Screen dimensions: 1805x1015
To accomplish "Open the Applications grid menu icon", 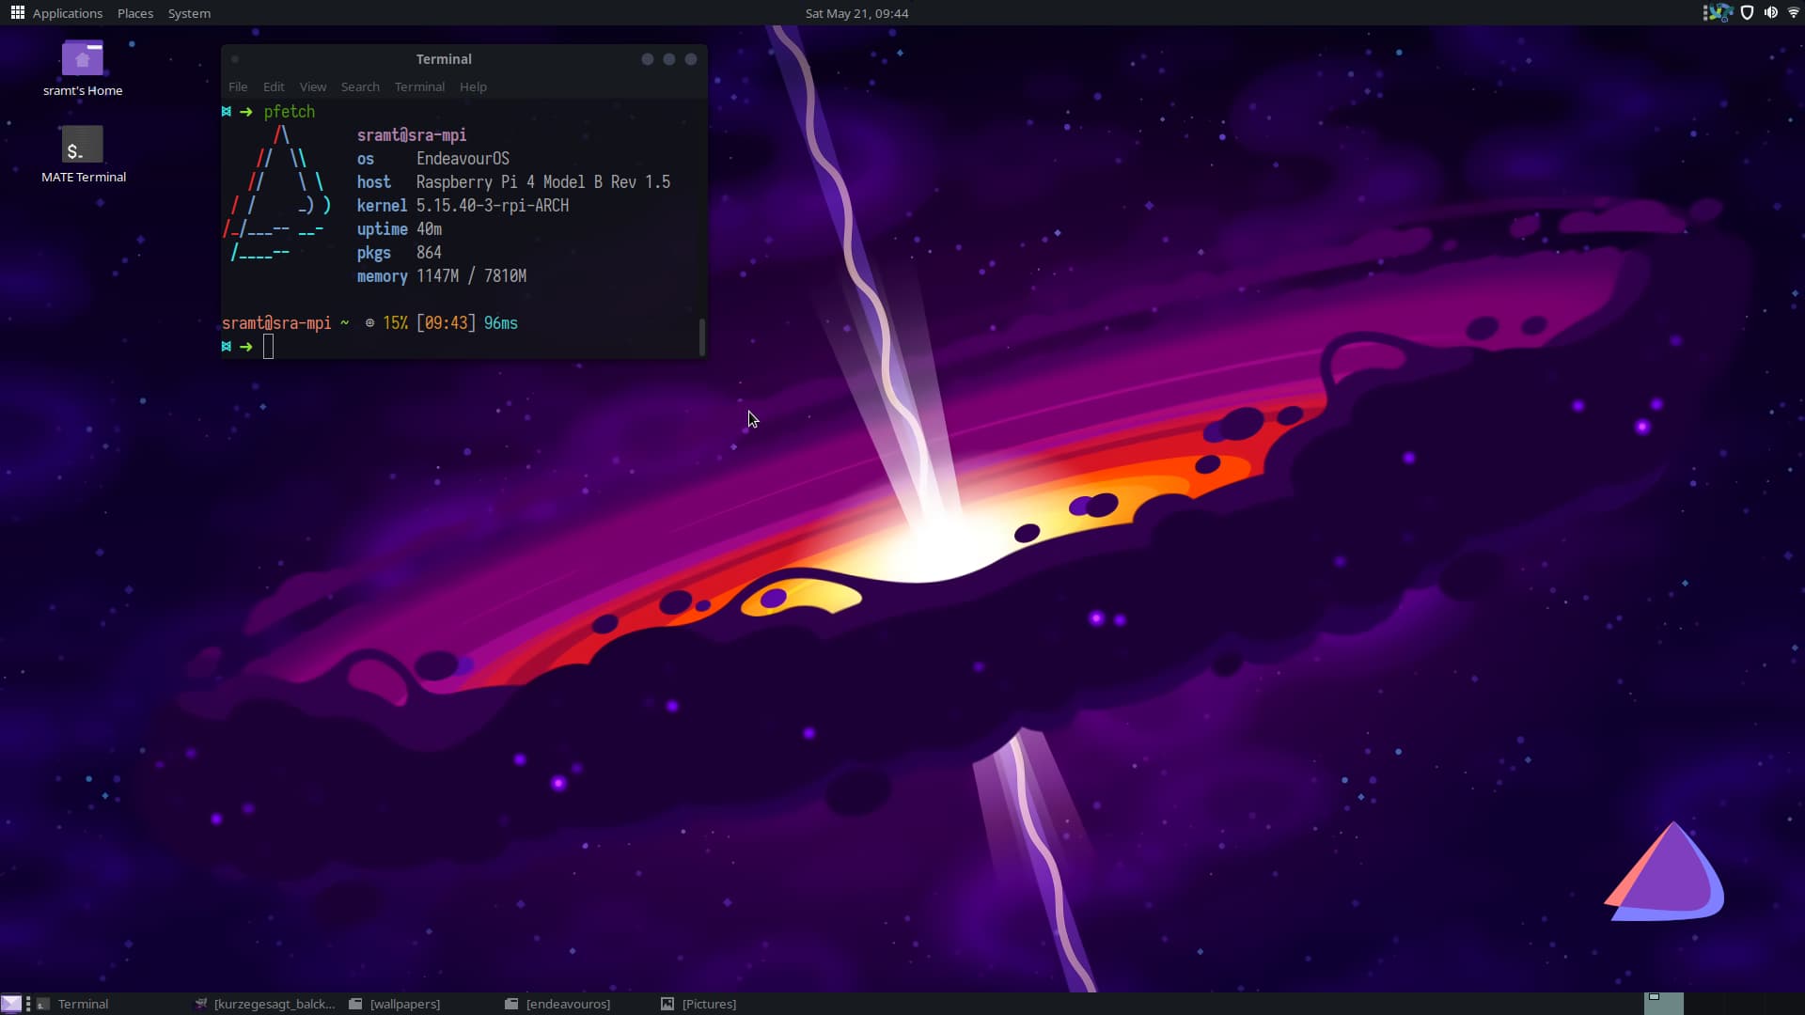I will click(x=17, y=13).
